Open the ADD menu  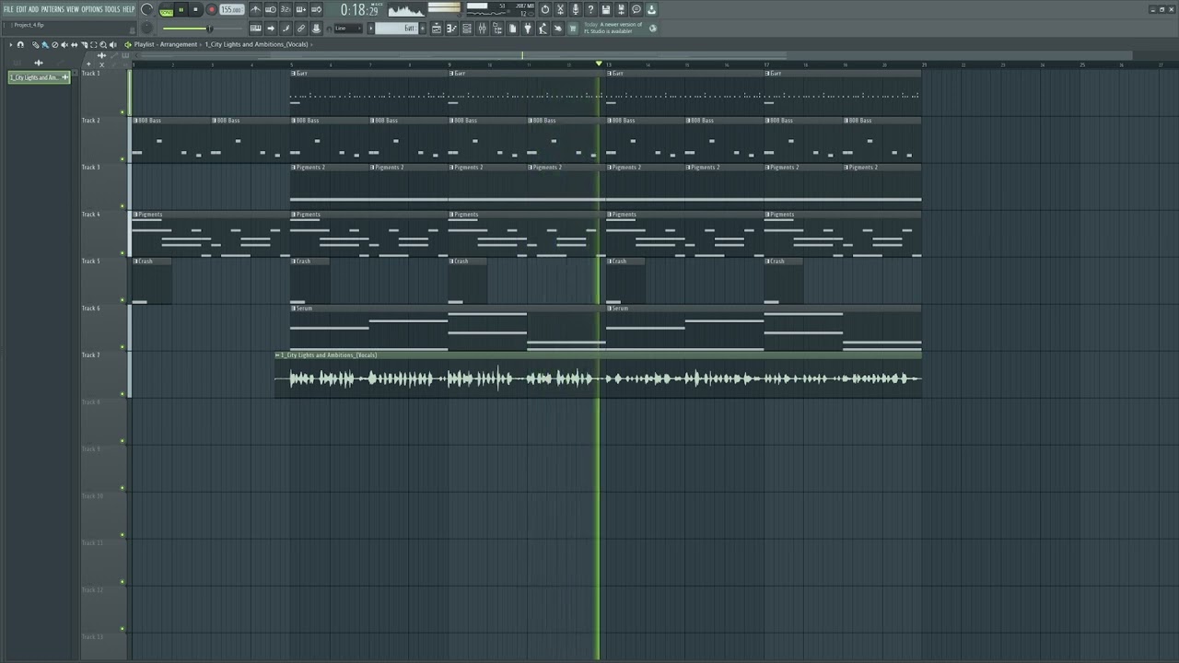coord(33,9)
